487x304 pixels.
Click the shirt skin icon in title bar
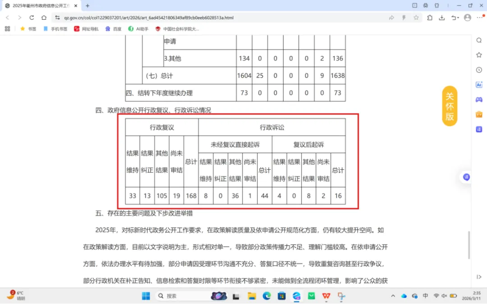(436, 5)
